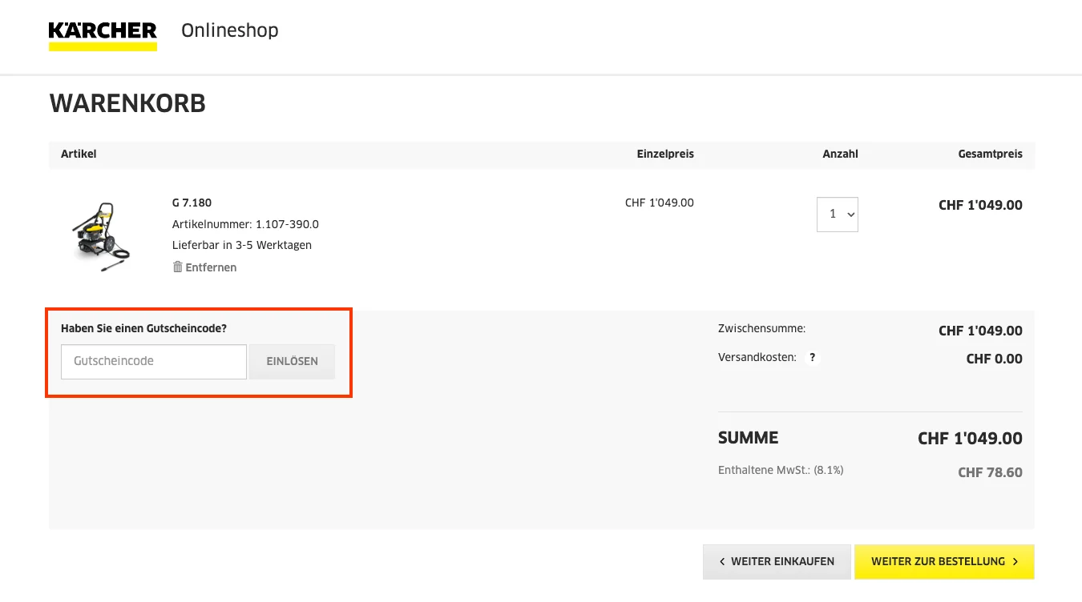Viewport: 1082px width, 602px height.
Task: Click the Kärcher logo
Action: point(103,36)
